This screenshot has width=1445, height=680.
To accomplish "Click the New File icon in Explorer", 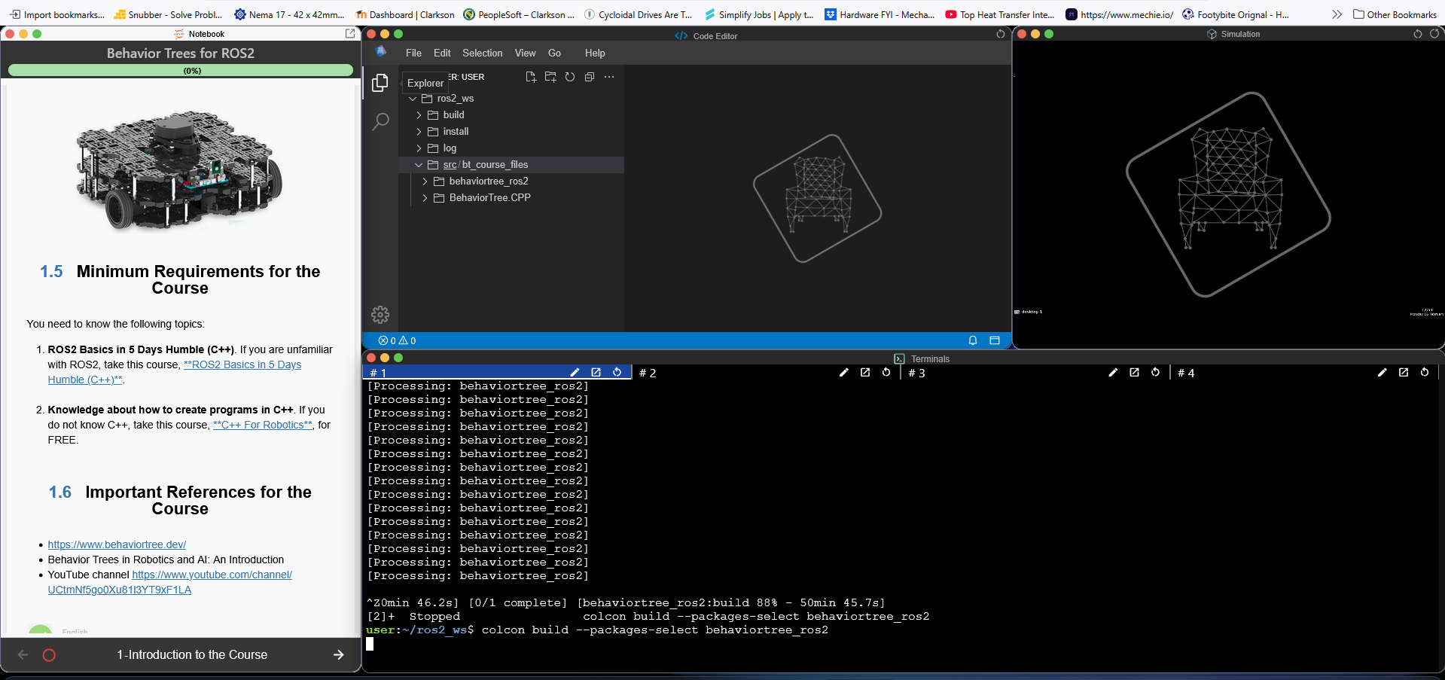I will [x=531, y=77].
